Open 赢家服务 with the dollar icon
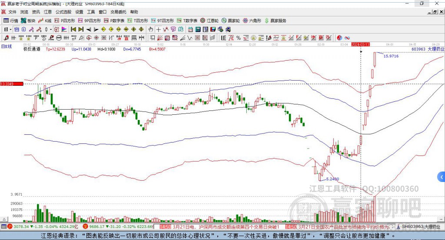This screenshot has width=445, height=240. click(x=275, y=21)
